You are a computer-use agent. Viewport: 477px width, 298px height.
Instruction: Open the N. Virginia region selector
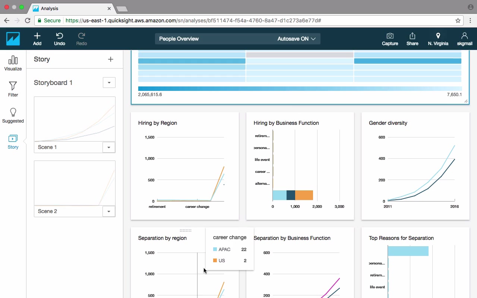438,39
